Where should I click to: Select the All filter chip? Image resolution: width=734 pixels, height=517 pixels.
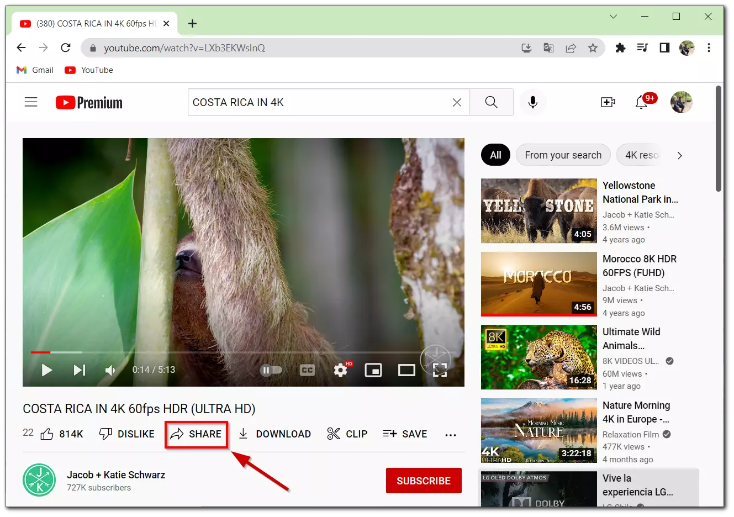(495, 155)
